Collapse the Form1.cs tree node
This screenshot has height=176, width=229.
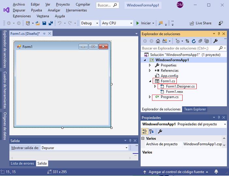150,81
